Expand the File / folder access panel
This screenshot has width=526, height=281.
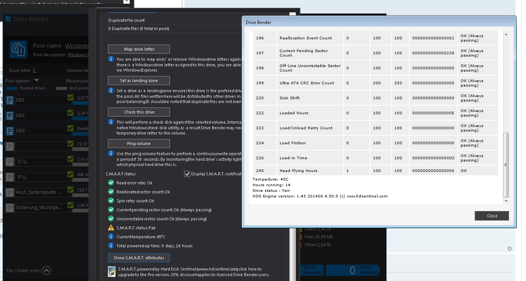click(x=46, y=271)
